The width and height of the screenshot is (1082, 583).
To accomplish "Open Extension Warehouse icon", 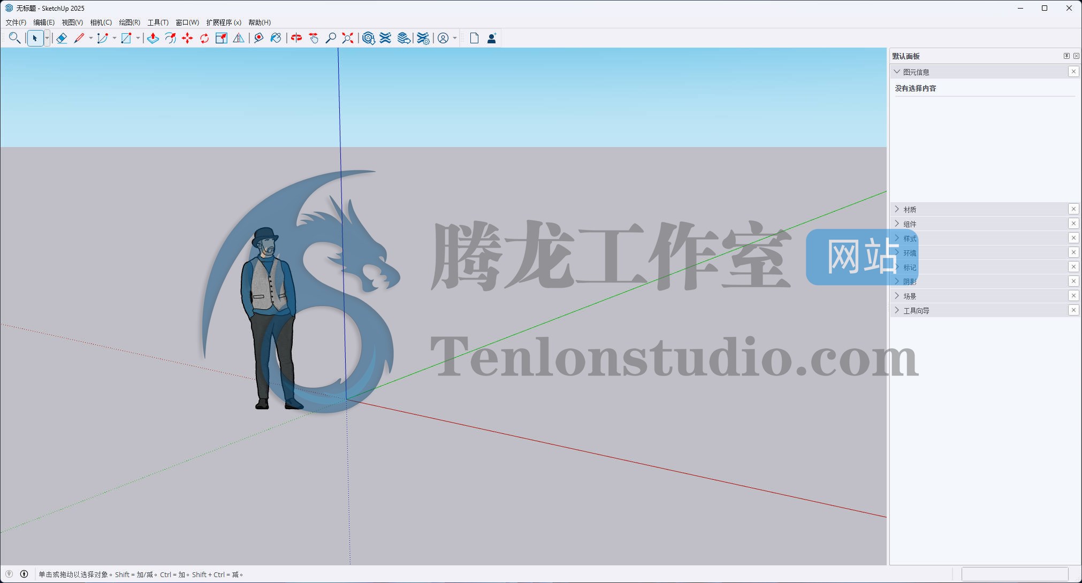I will coord(385,38).
